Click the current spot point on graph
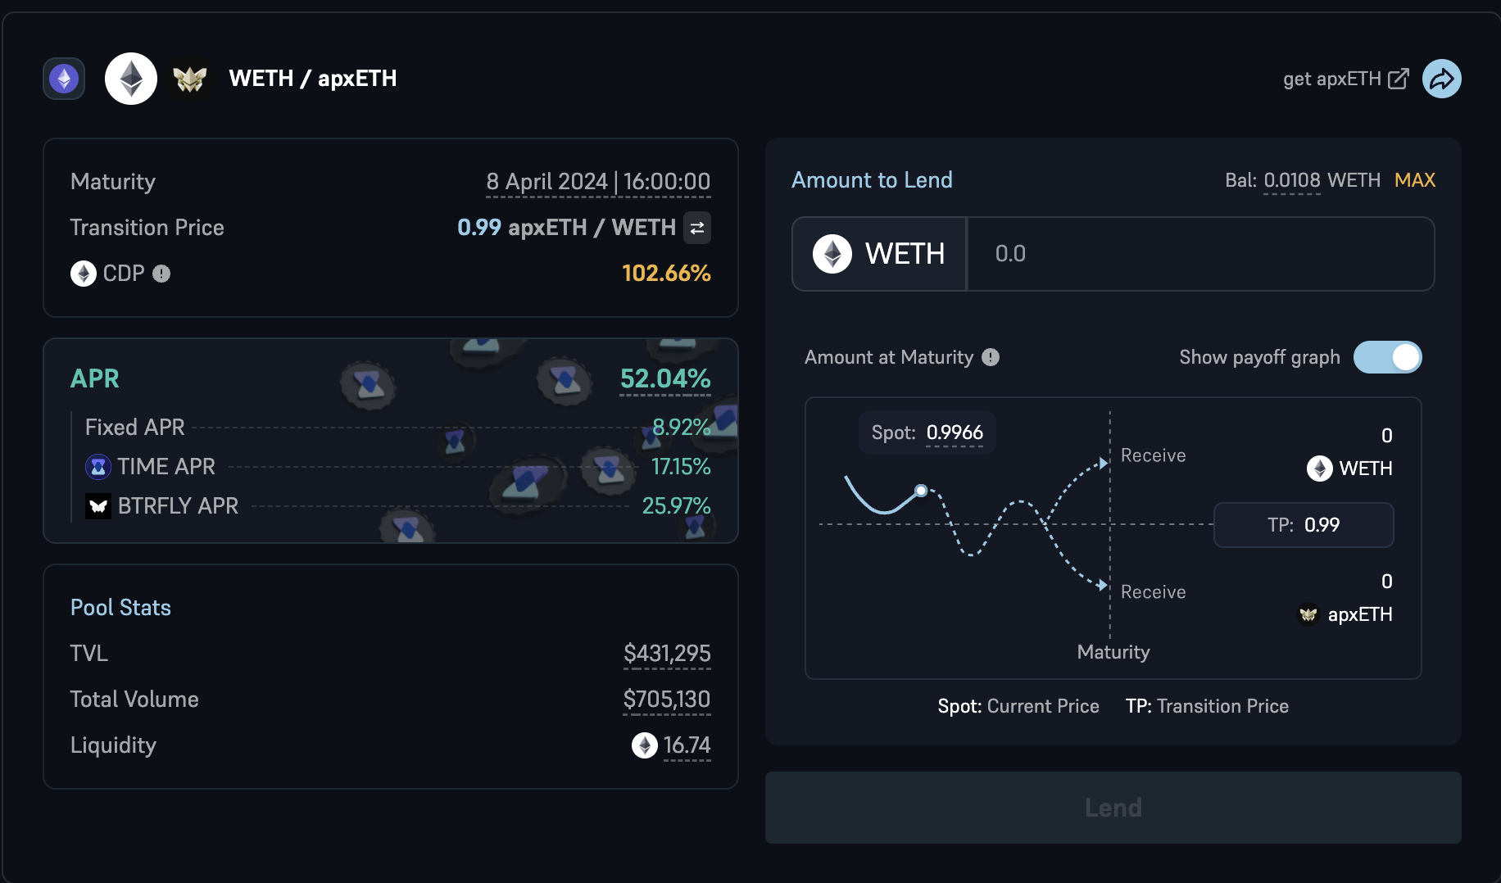Screen dimensions: 1501x883 [921, 491]
